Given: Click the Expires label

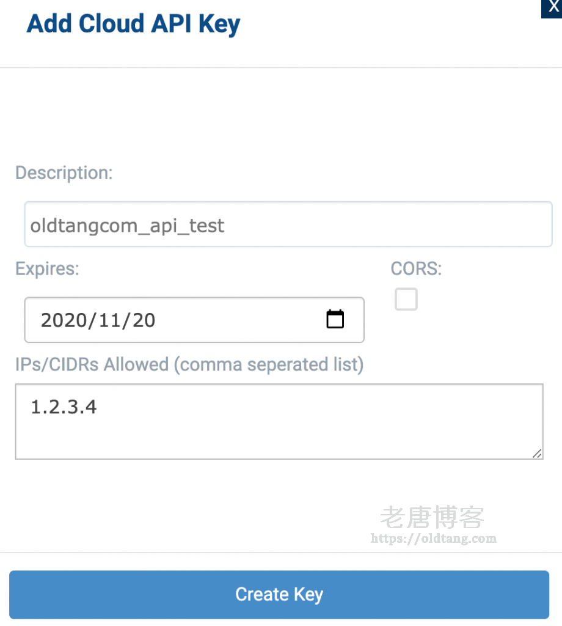Looking at the screenshot, I should click(x=47, y=269).
